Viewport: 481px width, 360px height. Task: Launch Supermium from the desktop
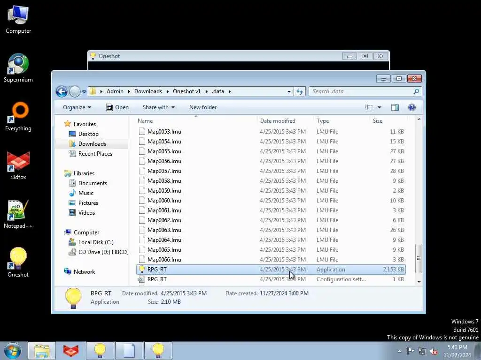pos(18,68)
